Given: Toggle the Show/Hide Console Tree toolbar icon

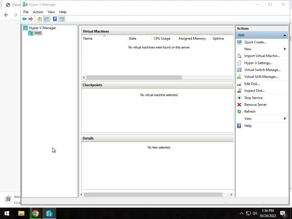Looking at the screenshot, I should point(46,19).
